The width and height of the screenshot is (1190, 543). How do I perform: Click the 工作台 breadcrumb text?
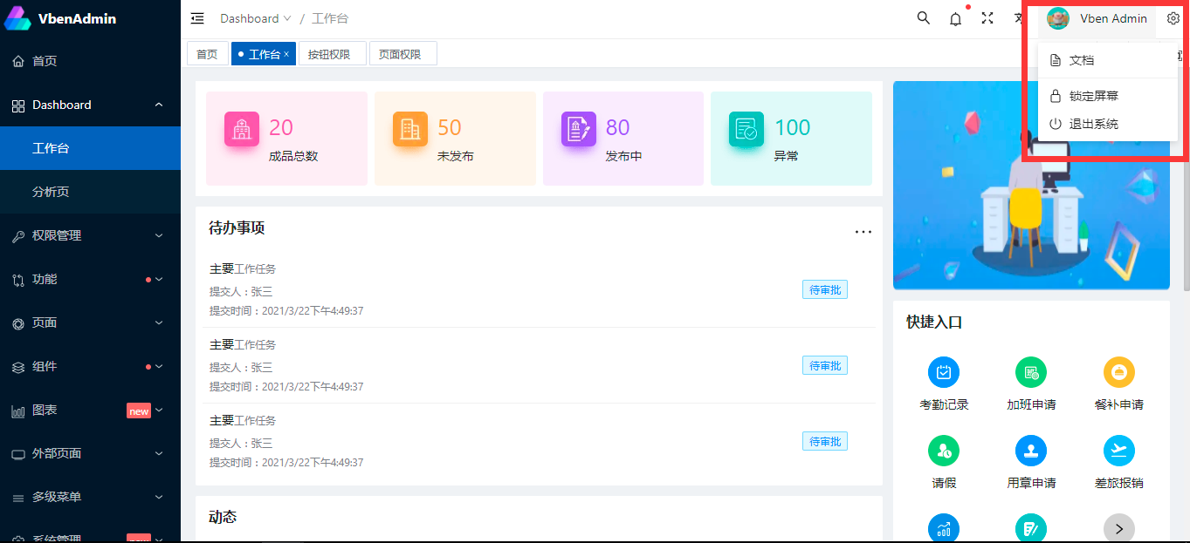330,18
